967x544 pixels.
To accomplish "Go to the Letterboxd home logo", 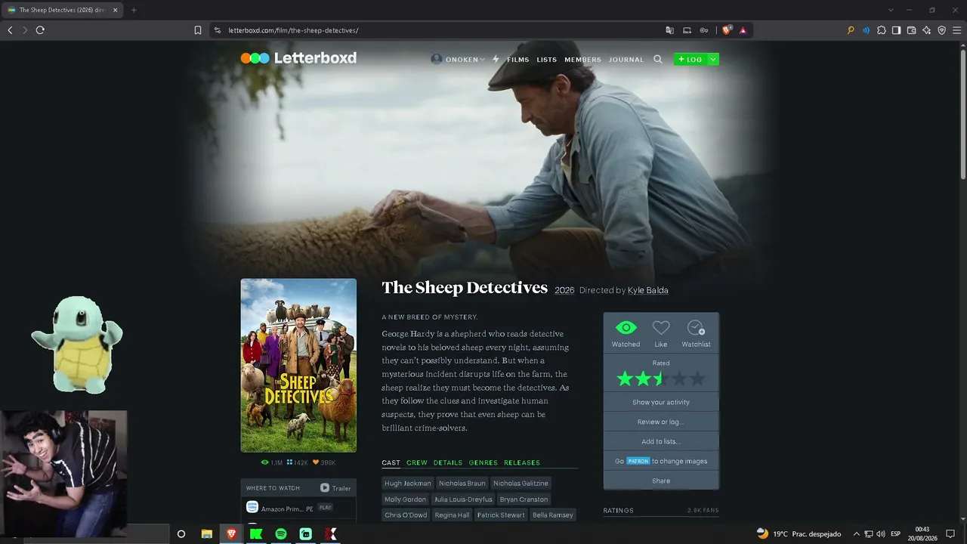I will 298,58.
